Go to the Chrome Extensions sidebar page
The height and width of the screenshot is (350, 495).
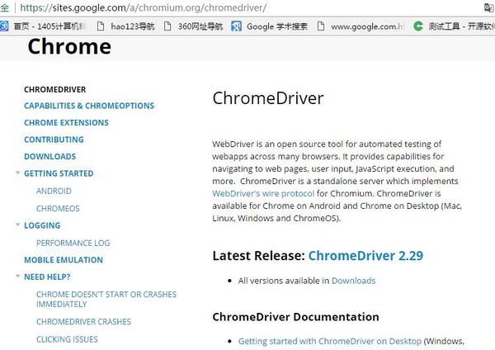tap(66, 122)
